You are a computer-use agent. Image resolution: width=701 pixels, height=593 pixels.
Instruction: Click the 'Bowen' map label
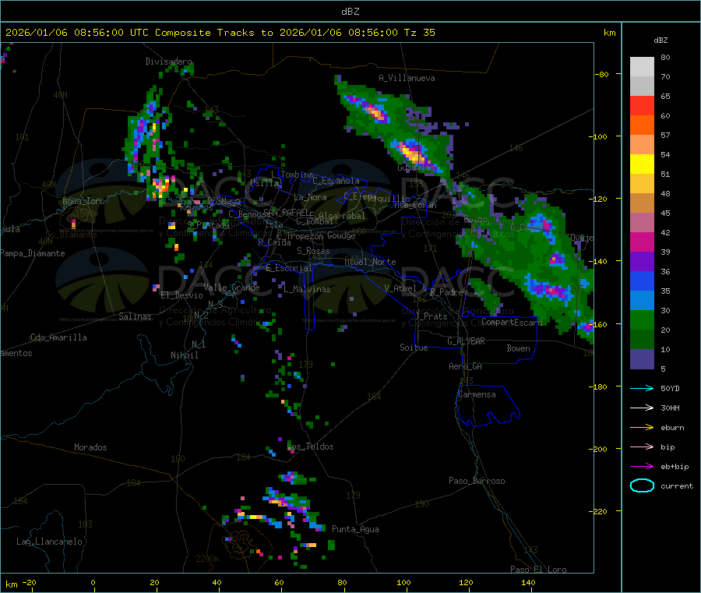tap(519, 348)
